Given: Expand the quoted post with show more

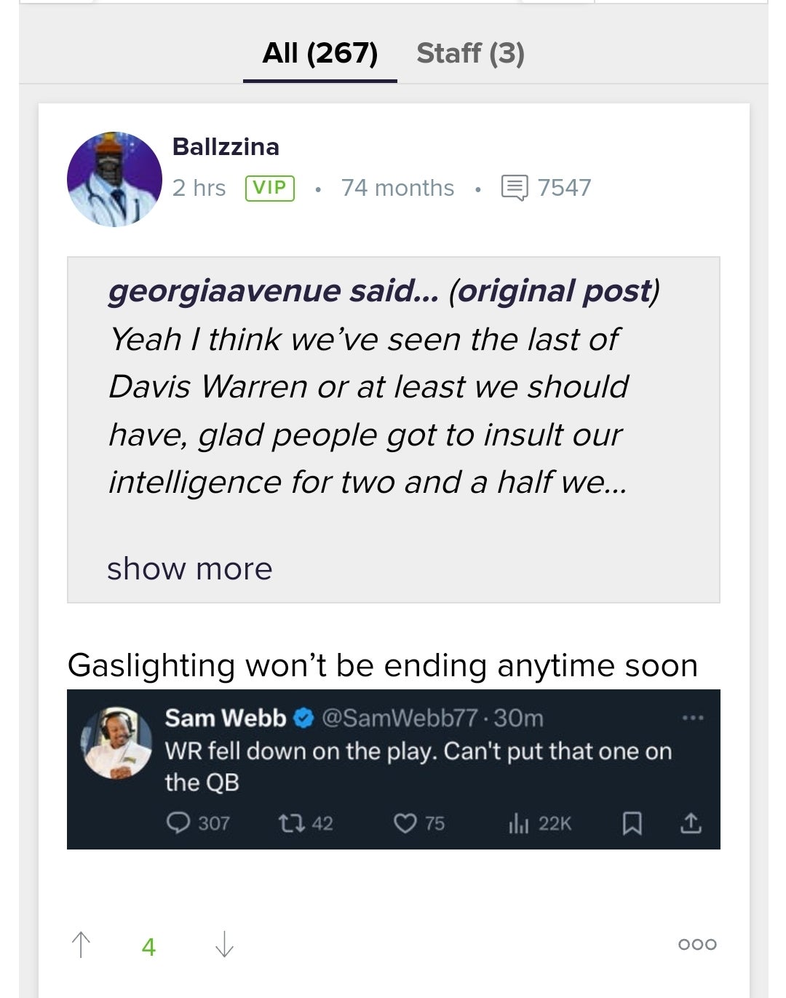Looking at the screenshot, I should point(189,569).
